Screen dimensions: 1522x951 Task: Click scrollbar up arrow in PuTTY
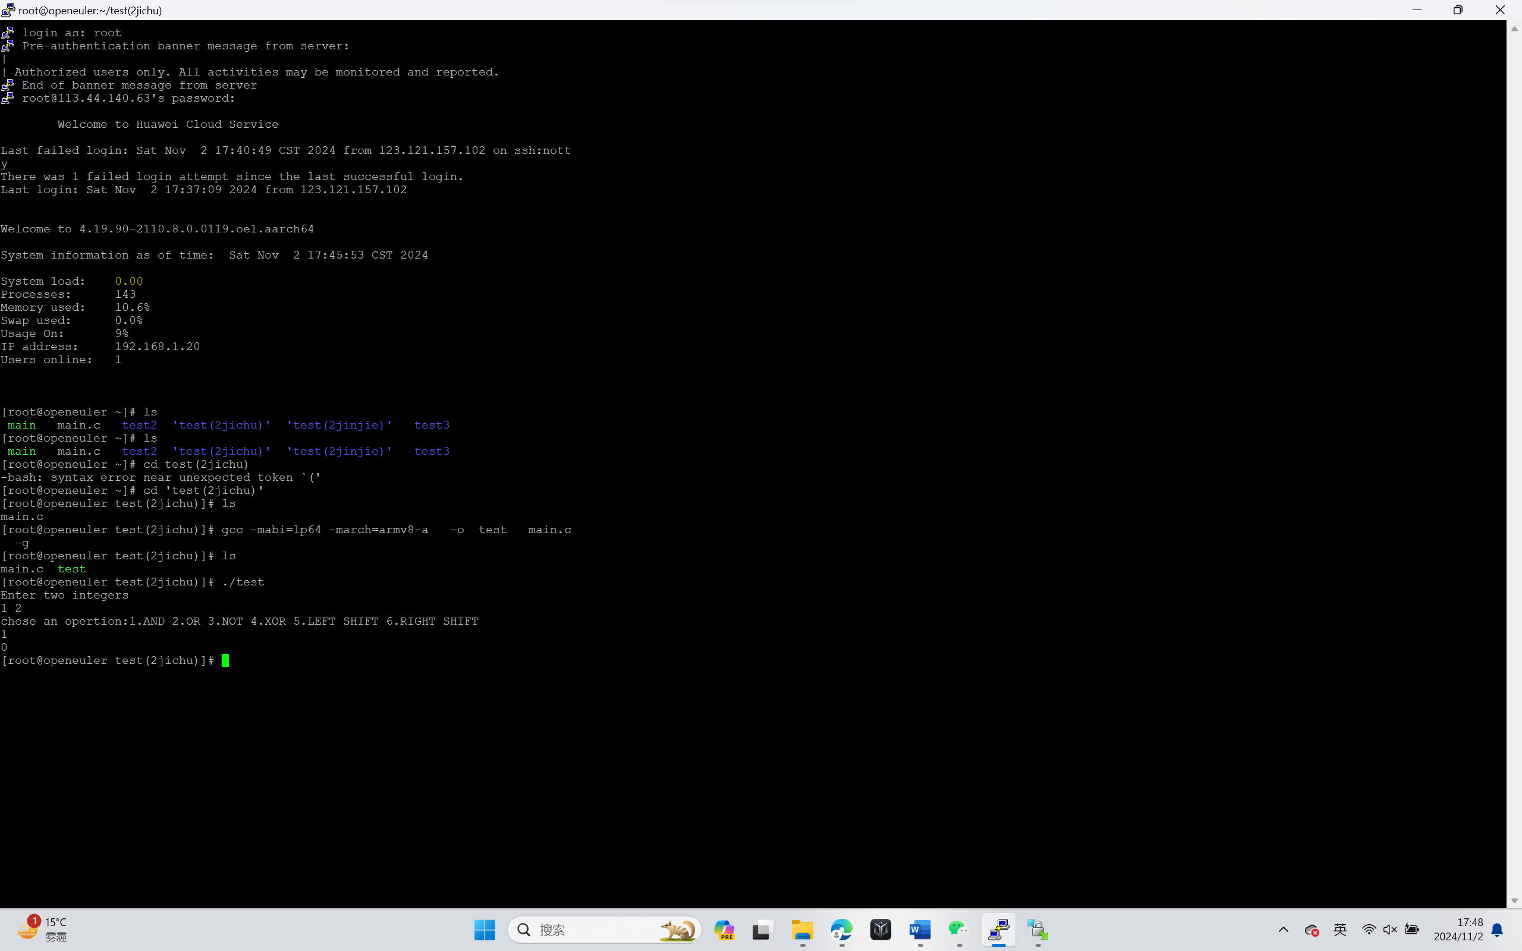(x=1514, y=29)
